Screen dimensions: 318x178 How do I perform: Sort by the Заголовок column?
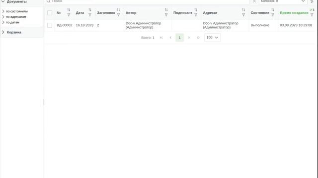coord(118,10)
